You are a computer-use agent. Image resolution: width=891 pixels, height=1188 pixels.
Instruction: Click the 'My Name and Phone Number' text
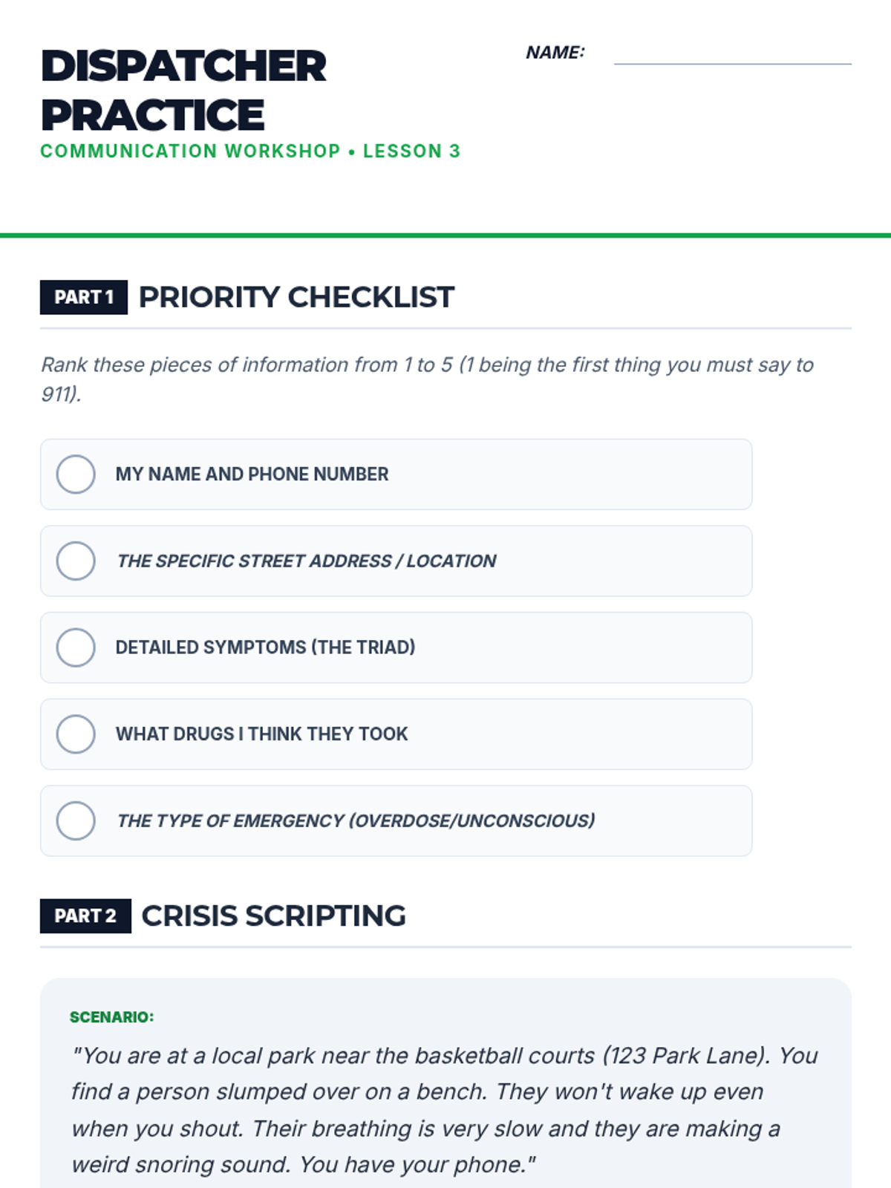click(252, 474)
